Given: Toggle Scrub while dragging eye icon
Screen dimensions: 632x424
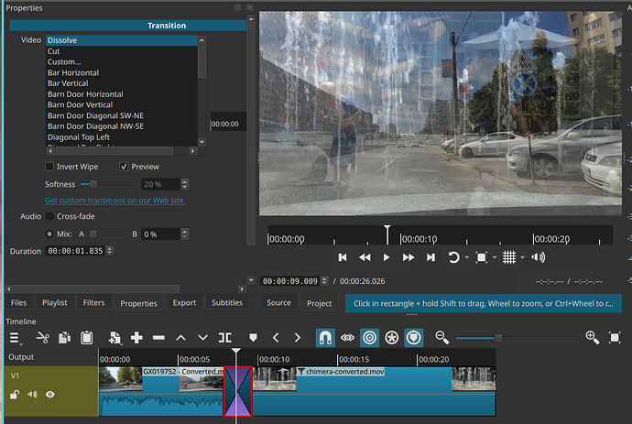Looking at the screenshot, I should coord(347,338).
